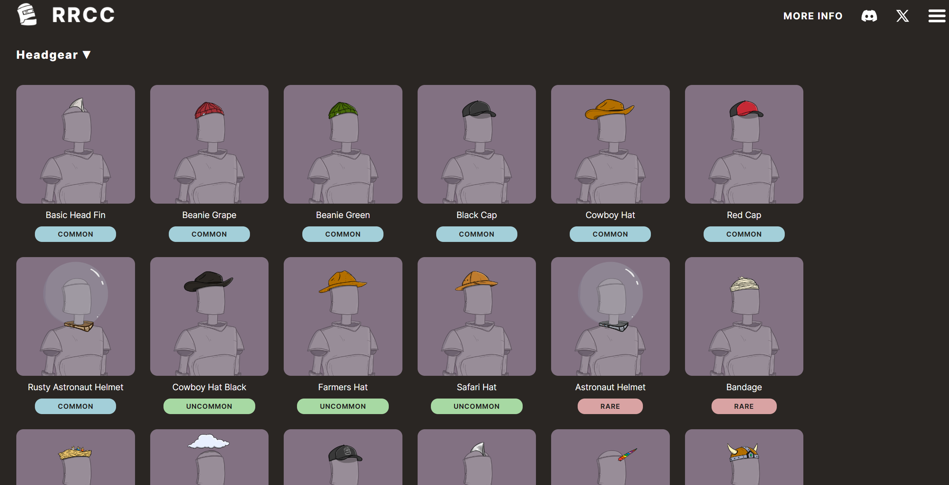Select the Cowboy Hat Black thumbnail

point(209,316)
